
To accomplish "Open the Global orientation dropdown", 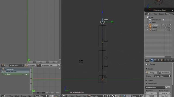I will 135,96.
